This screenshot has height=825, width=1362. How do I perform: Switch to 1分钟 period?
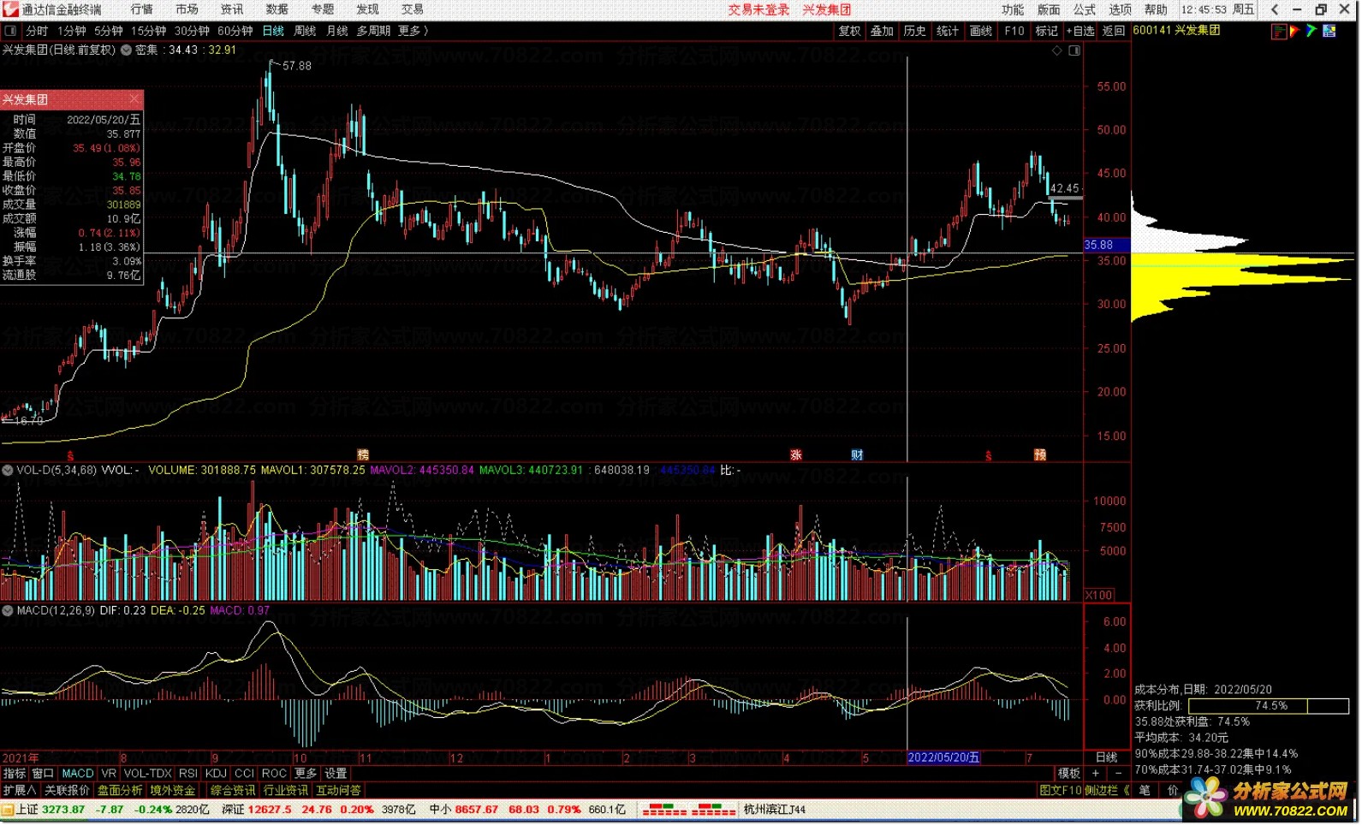tap(72, 31)
